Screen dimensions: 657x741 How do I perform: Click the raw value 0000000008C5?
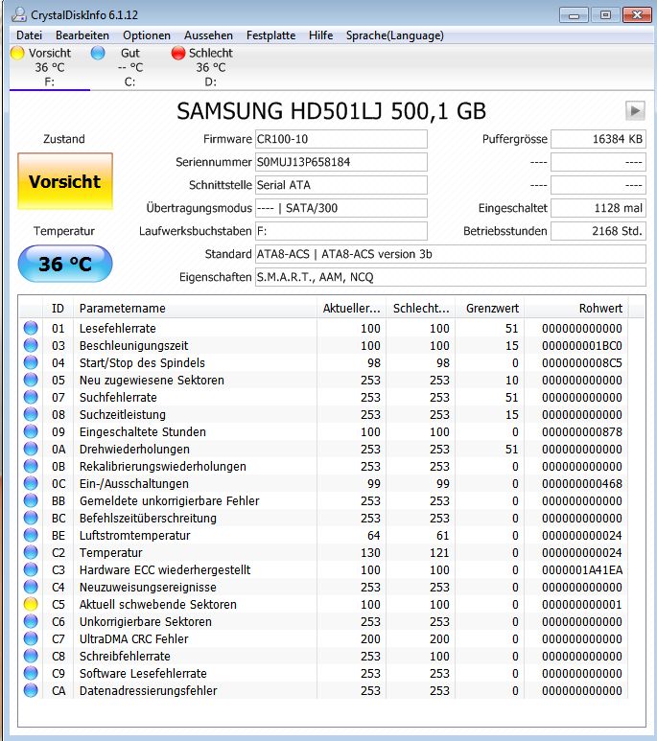pos(582,363)
